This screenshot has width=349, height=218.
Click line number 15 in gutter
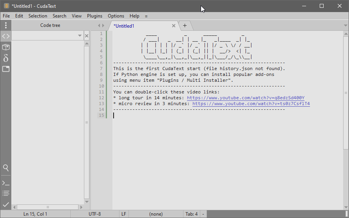pyautogui.click(x=101, y=115)
